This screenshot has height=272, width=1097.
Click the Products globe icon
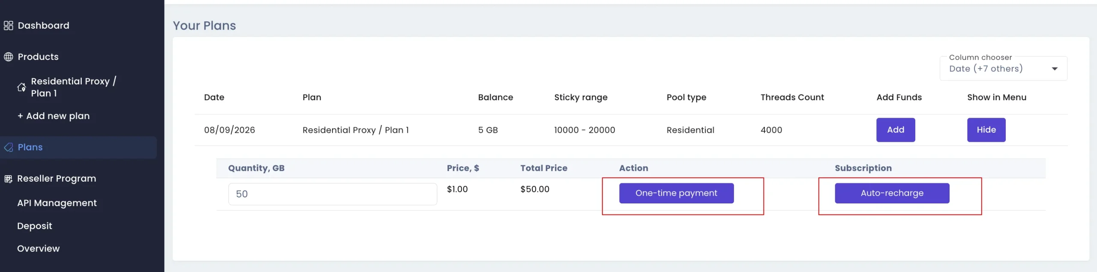pyautogui.click(x=9, y=57)
